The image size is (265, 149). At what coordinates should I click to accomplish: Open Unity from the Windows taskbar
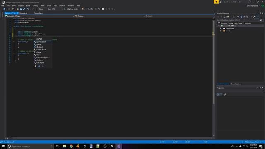(x=112, y=146)
